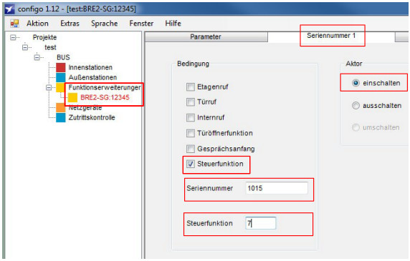Check the Internruf condition
410x261 pixels.
point(191,117)
